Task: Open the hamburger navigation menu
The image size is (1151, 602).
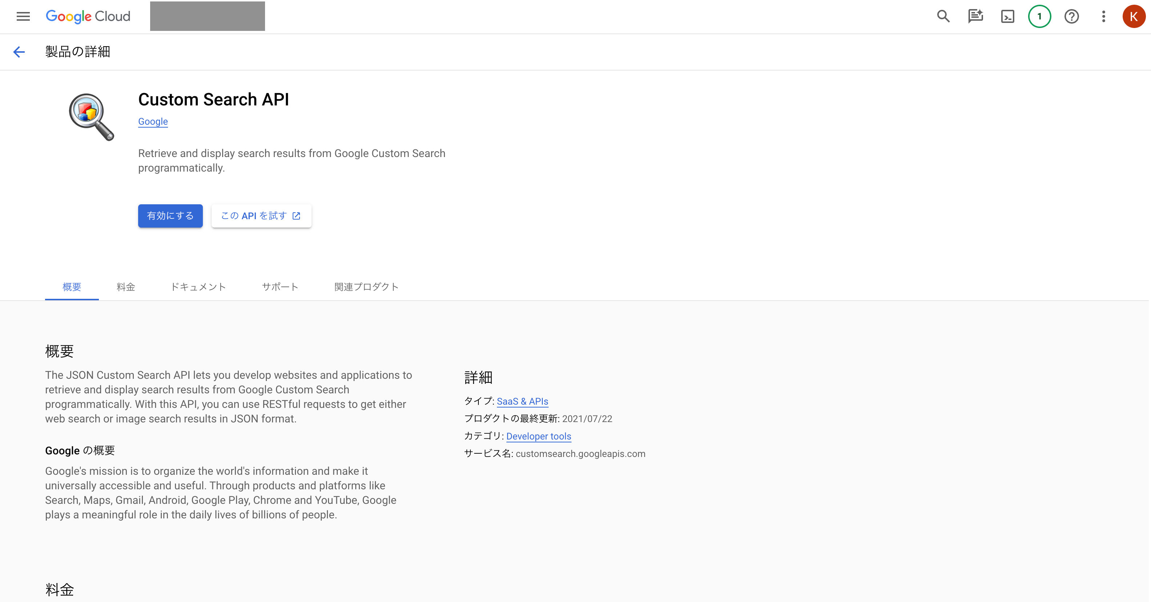Action: click(x=23, y=16)
